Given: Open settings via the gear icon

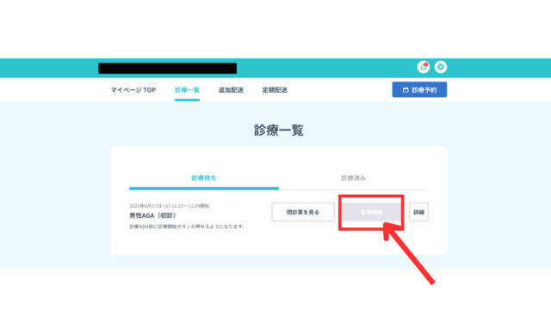Looking at the screenshot, I should coord(441,67).
